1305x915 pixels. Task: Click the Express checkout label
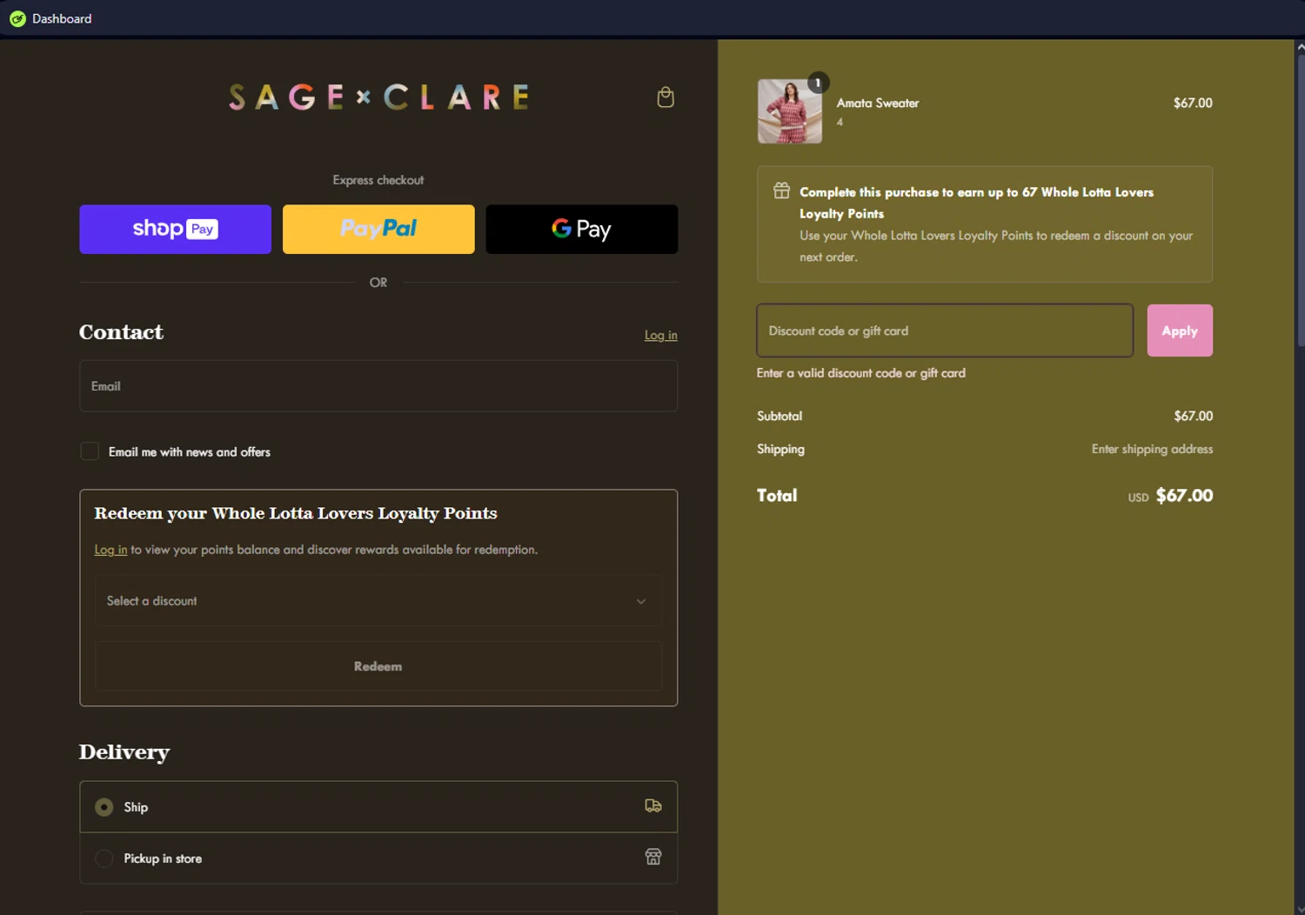pos(378,180)
